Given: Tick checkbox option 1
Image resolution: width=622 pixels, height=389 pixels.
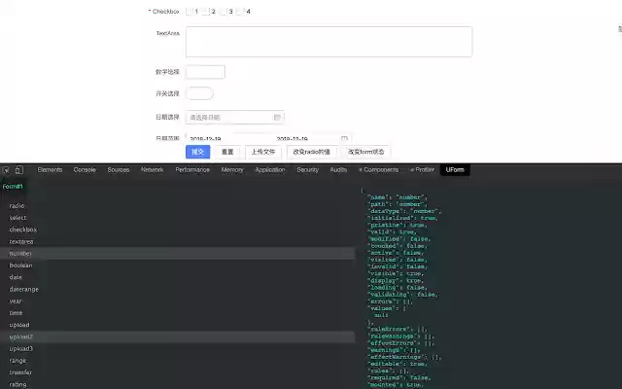Looking at the screenshot, I should (x=190, y=12).
